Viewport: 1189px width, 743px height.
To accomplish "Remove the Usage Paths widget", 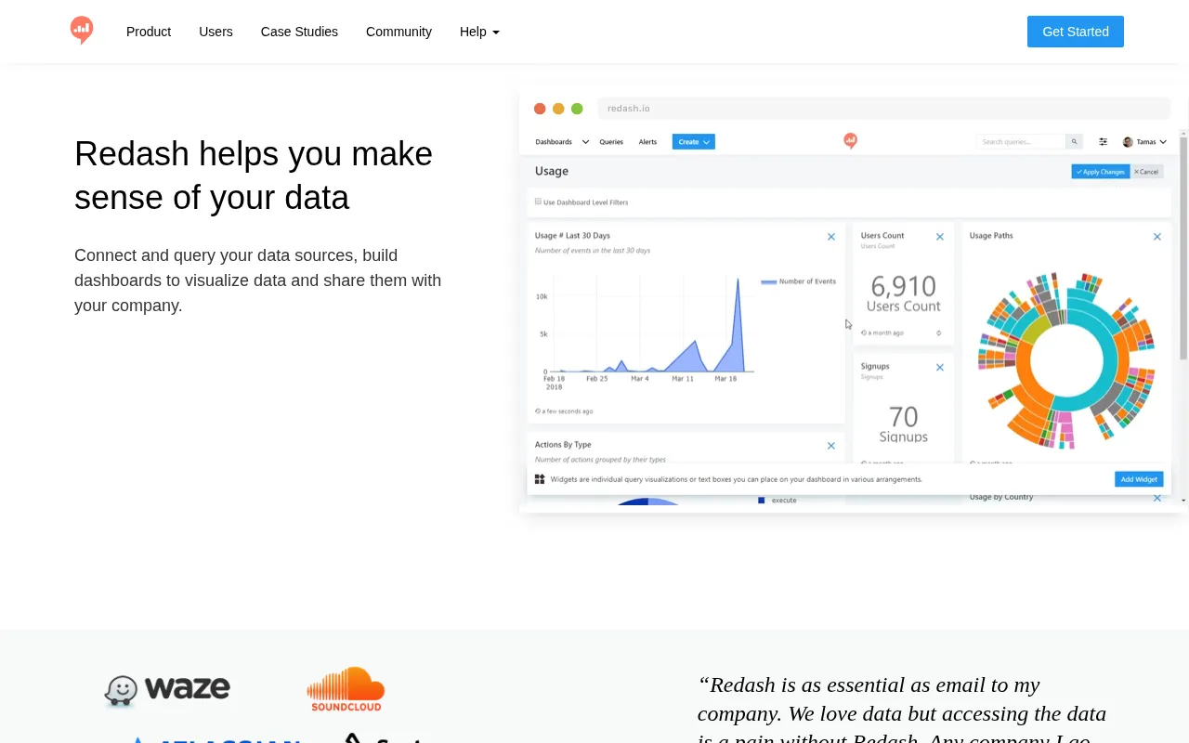I will [1157, 237].
